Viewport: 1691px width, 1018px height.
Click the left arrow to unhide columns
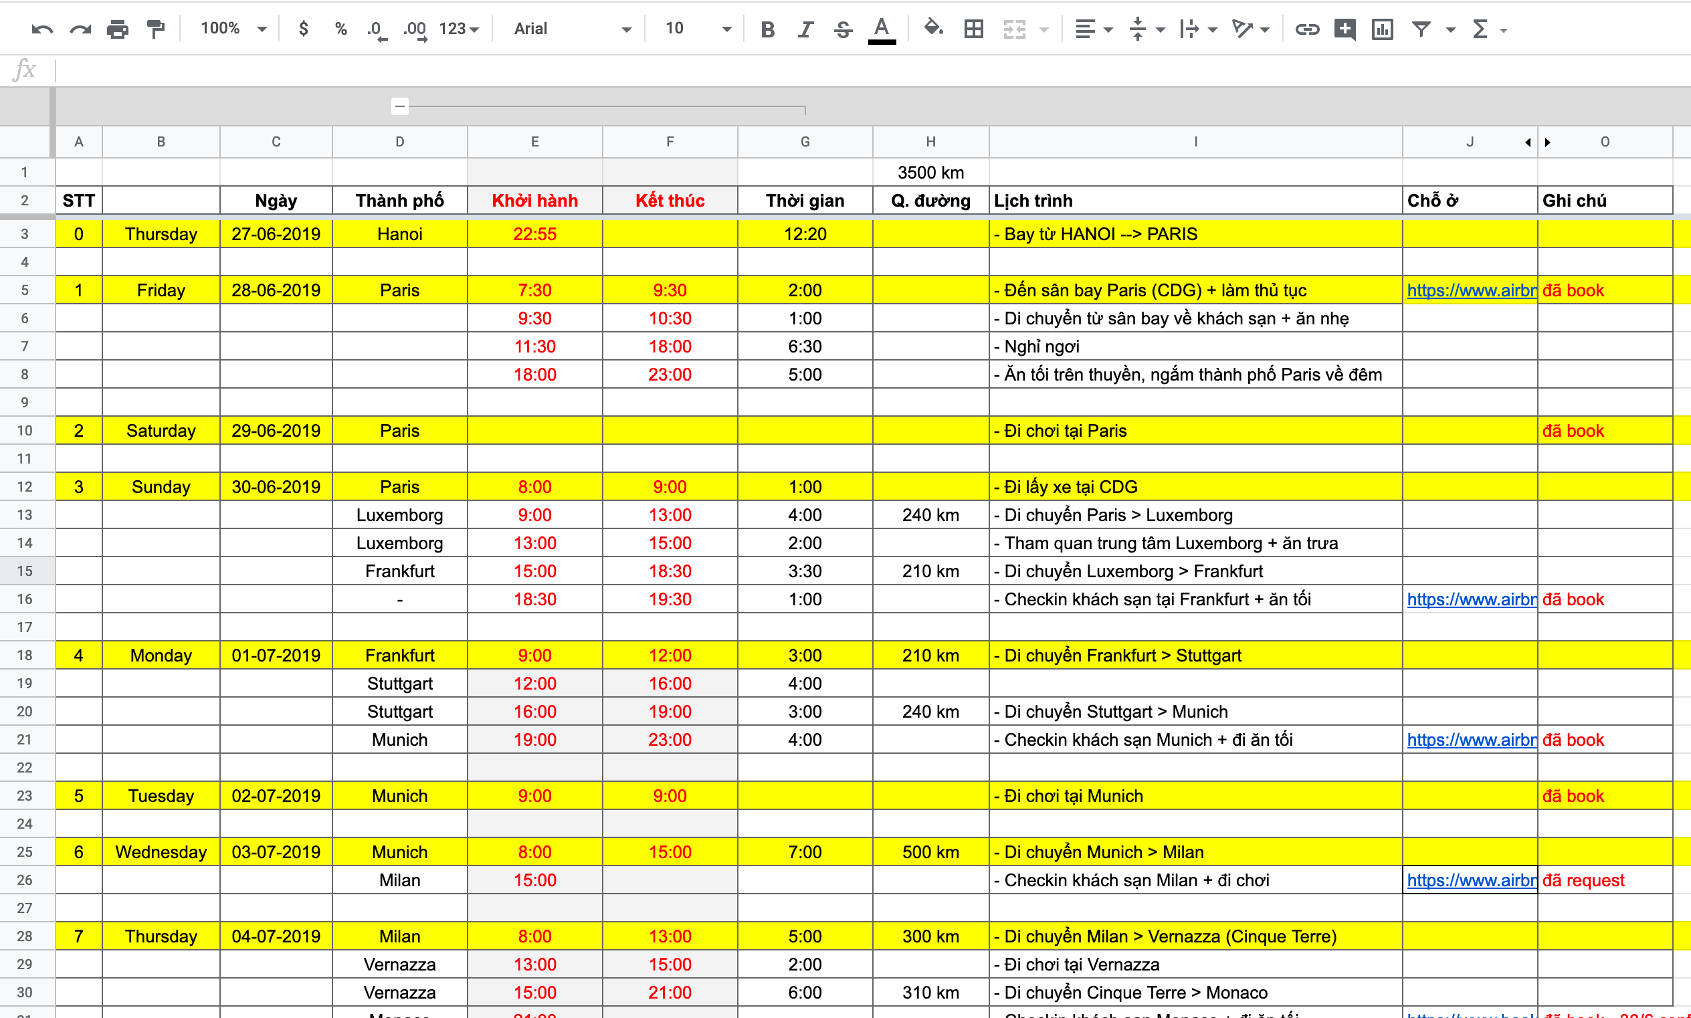click(x=1528, y=142)
